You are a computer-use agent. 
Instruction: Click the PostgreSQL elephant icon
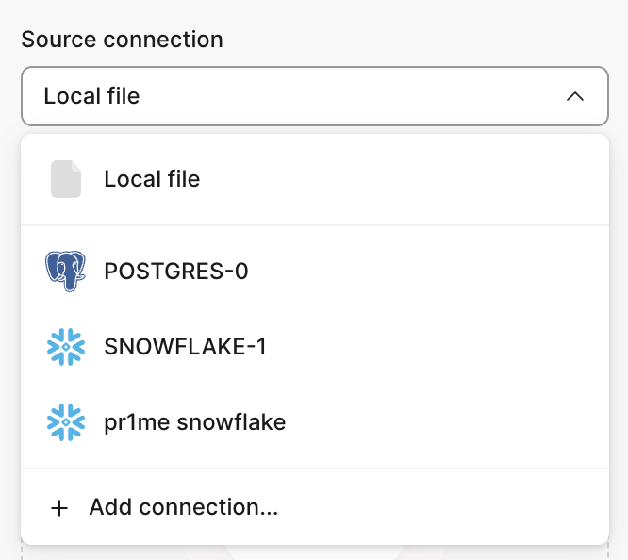[65, 272]
